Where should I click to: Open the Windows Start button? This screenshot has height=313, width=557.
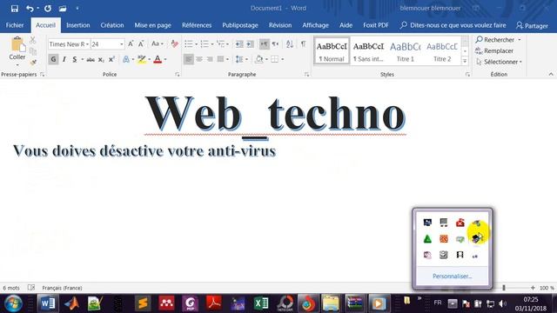coord(13,303)
